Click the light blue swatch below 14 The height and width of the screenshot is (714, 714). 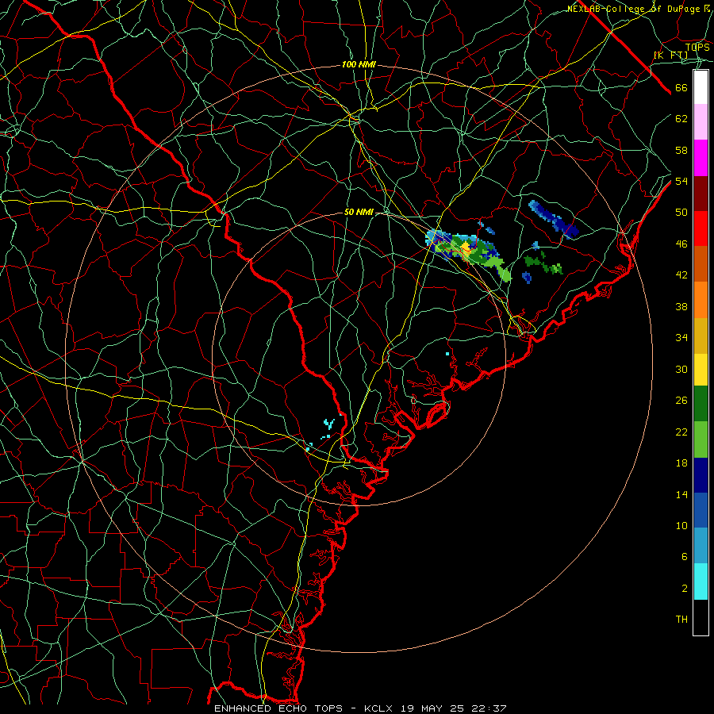click(701, 546)
